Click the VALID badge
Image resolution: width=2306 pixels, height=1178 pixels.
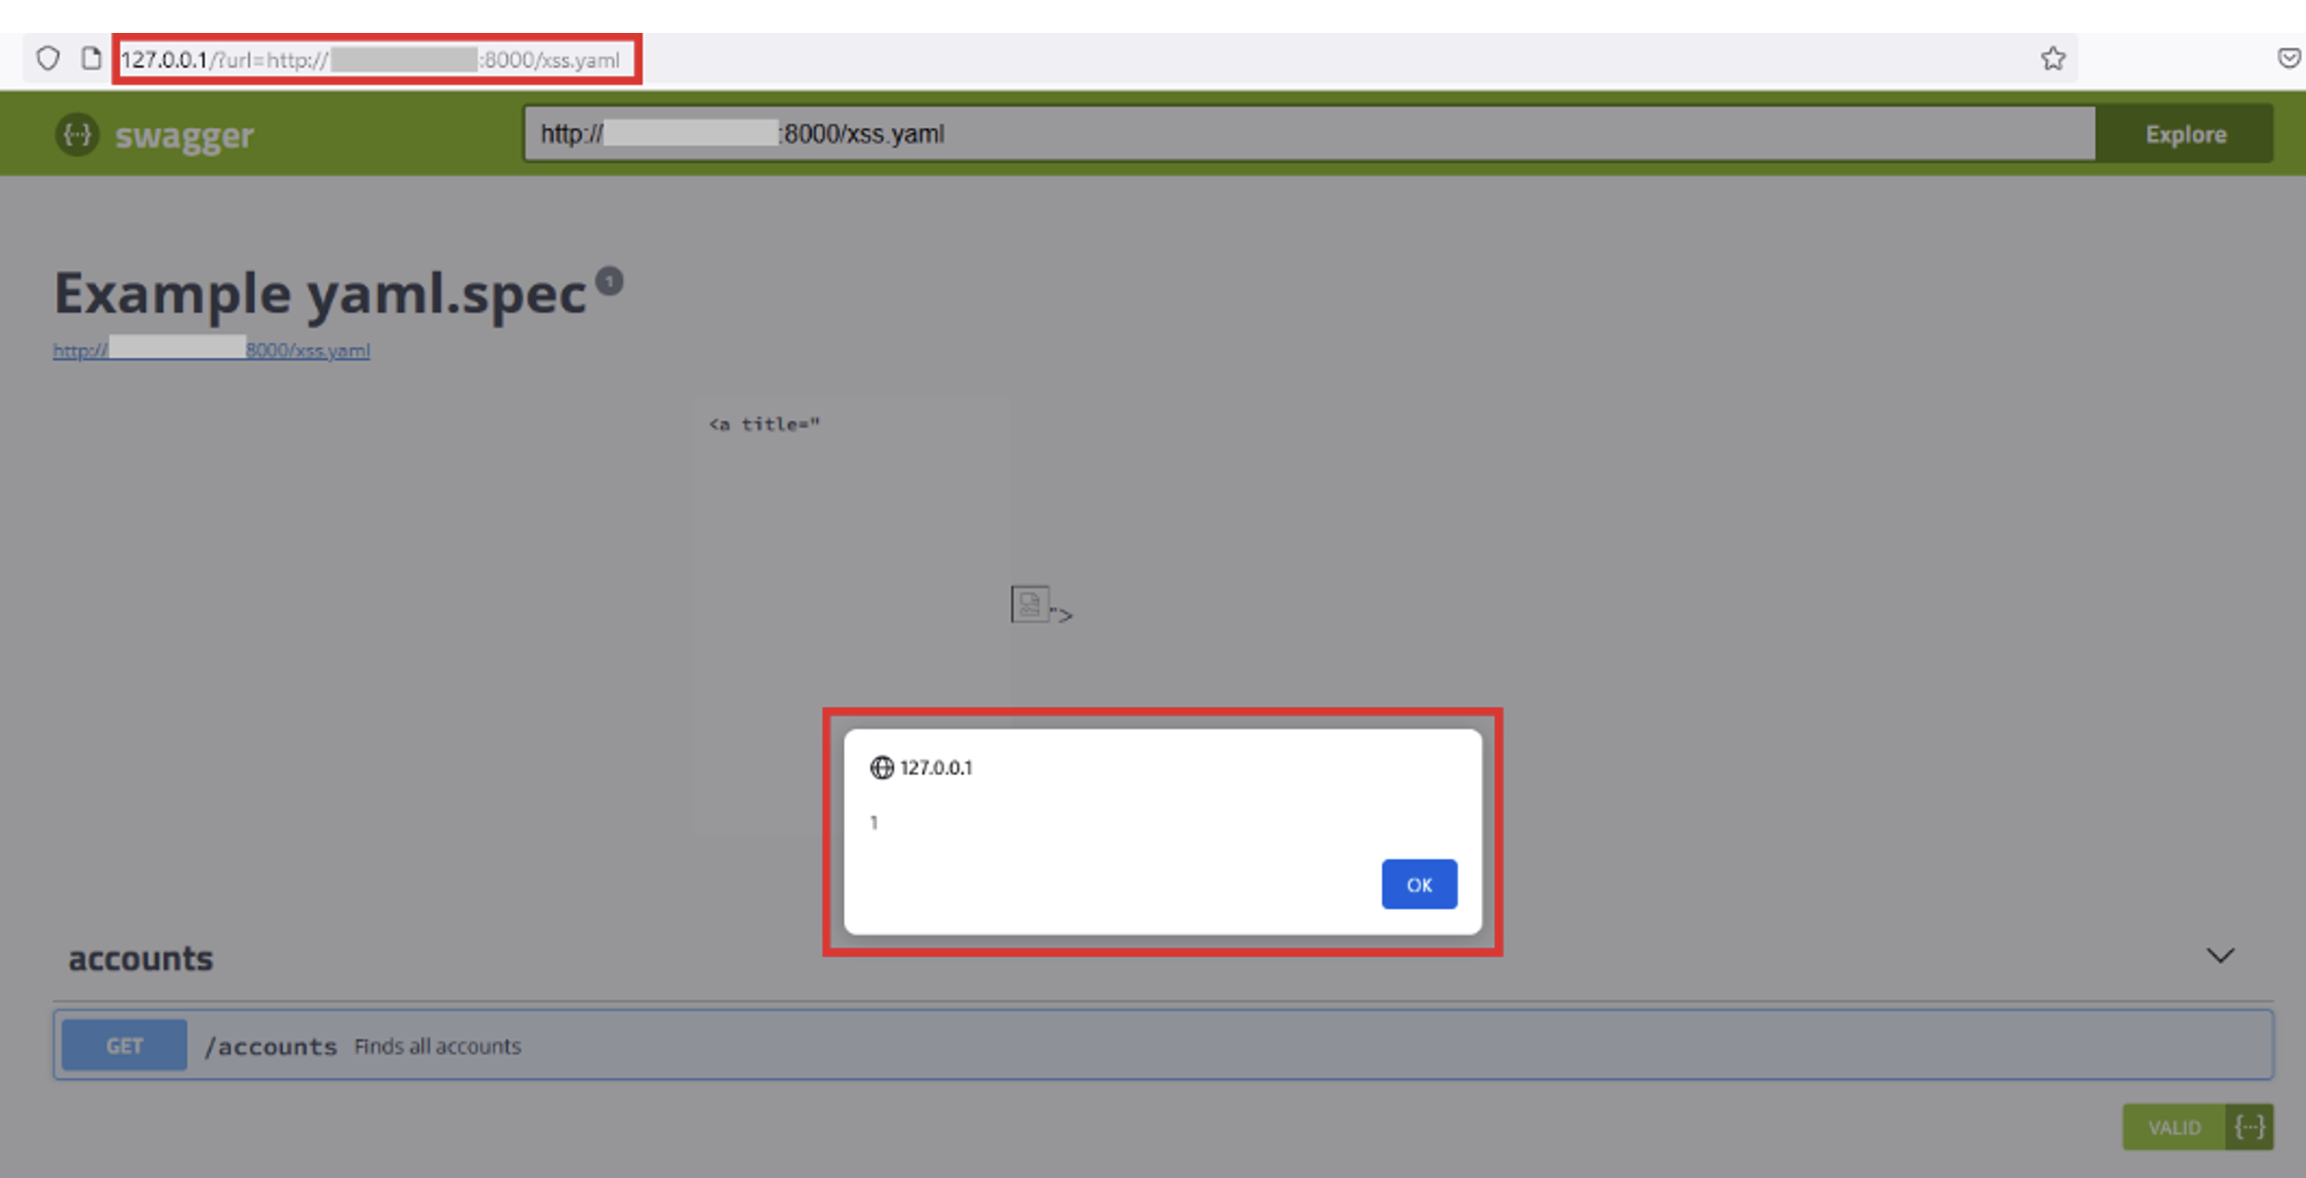pos(2173,1127)
